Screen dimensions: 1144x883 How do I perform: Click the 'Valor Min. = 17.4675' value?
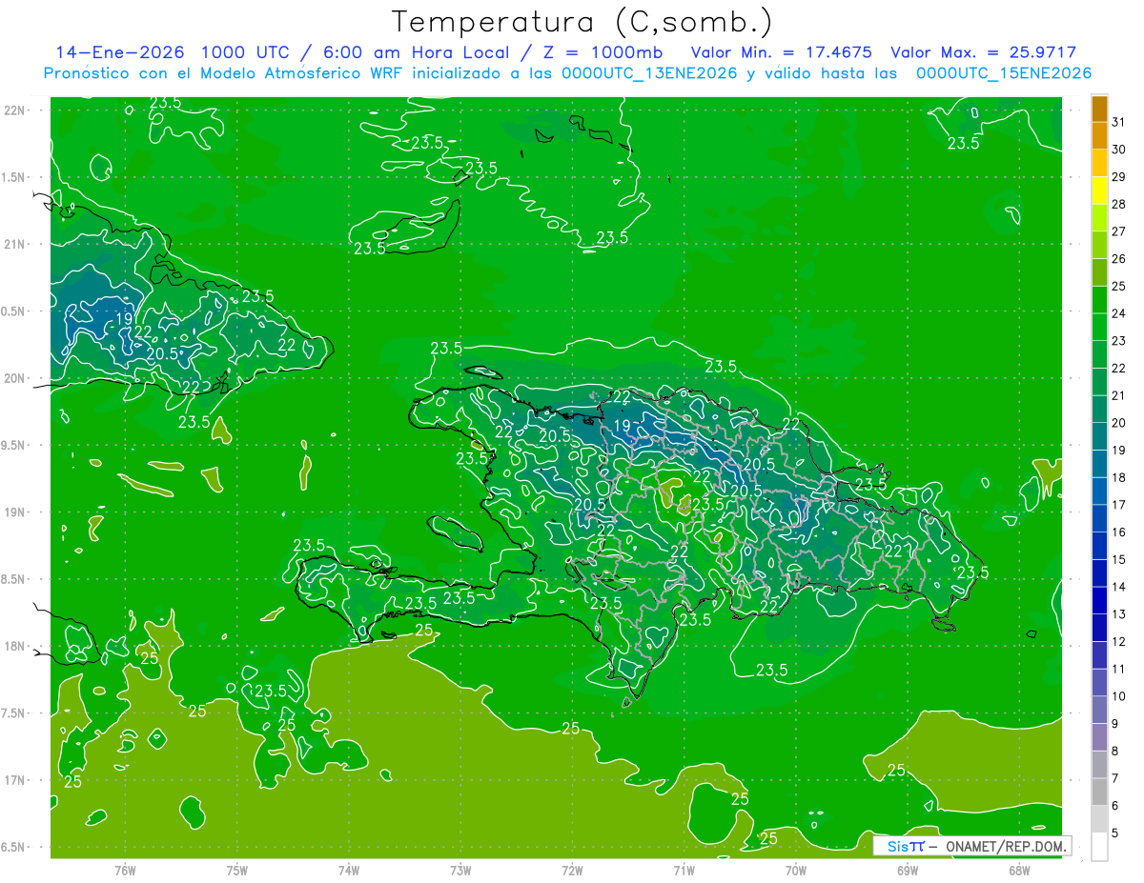pos(781,52)
